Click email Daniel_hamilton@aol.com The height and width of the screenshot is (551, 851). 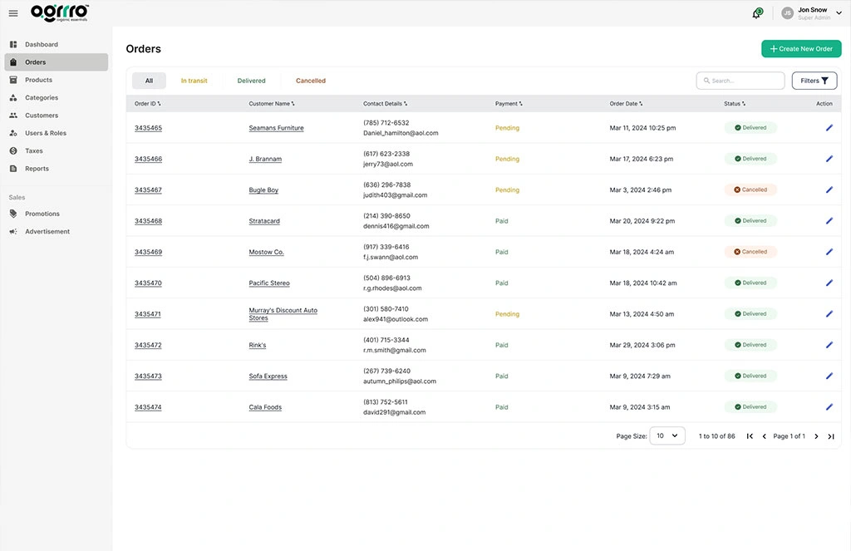pos(401,133)
